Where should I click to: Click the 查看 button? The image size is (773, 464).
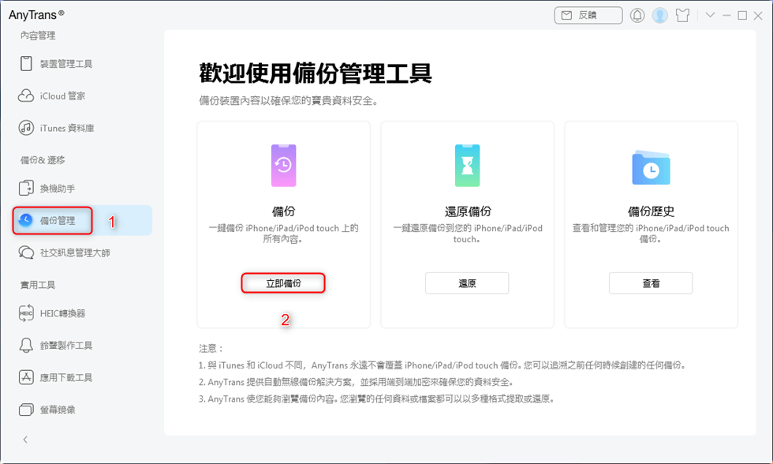pyautogui.click(x=651, y=283)
